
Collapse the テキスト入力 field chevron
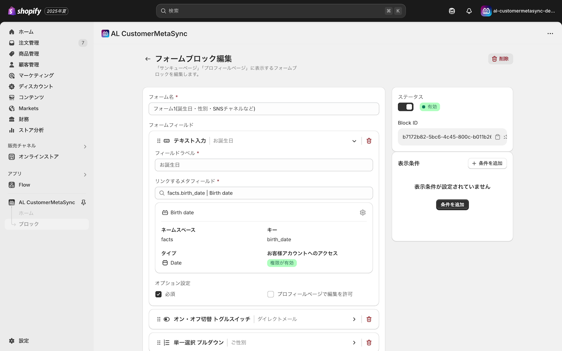click(354, 141)
